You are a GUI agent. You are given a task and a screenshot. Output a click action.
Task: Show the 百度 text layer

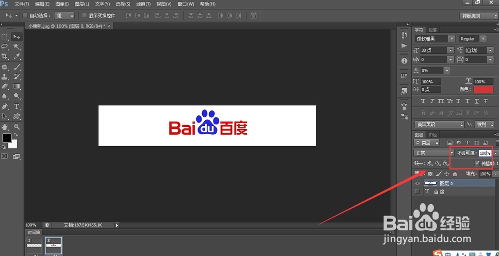[x=417, y=191]
